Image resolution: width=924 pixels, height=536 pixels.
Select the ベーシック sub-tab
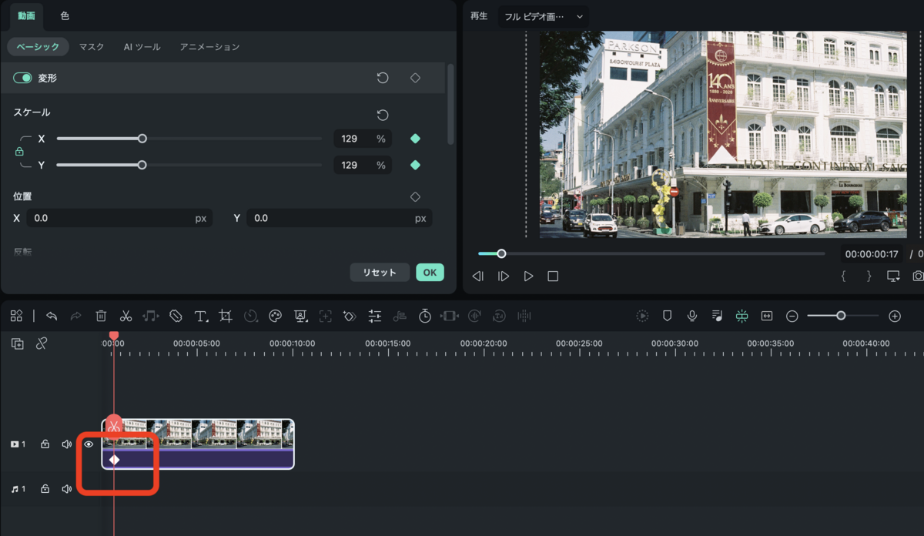coord(38,47)
